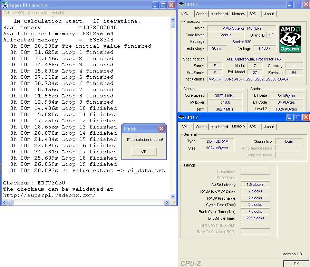Click the HTT value 302.7 MHz
Image resolution: width=310 pixels, height=267 pixels.
click(225, 109)
